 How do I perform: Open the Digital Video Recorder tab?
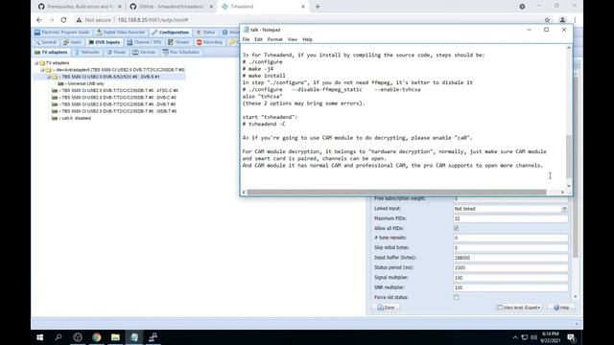[x=121, y=32]
